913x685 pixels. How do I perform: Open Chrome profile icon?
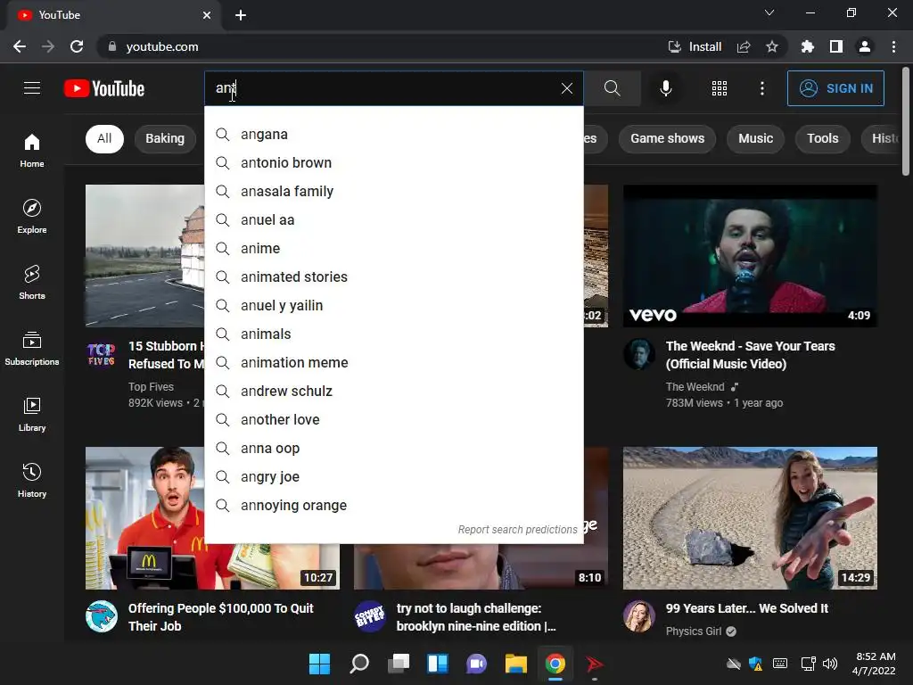click(865, 46)
